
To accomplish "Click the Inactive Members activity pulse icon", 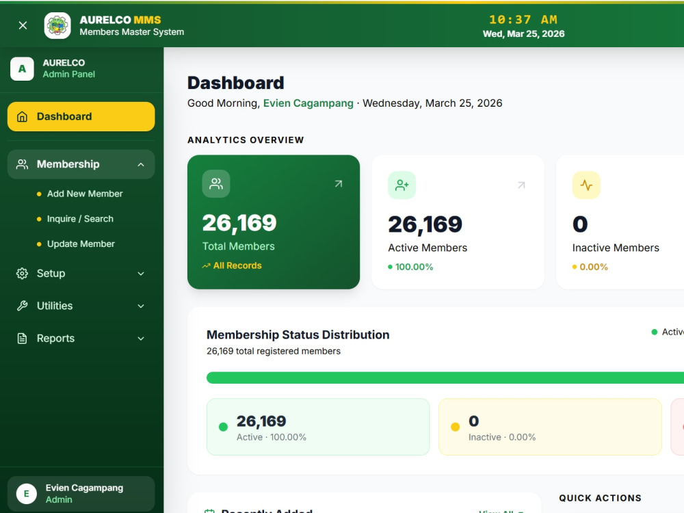I will click(x=586, y=185).
